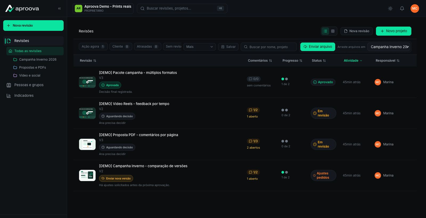Open the Vídeo Reels thumbnail
426x218 pixels.
coord(87,113)
